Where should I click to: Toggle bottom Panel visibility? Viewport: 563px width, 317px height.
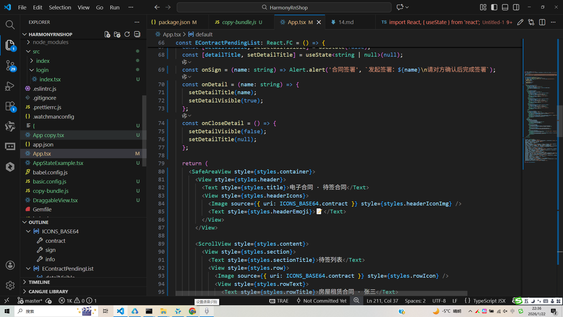[x=505, y=7]
